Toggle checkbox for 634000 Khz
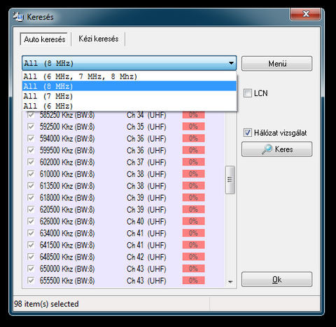This screenshot has width=336, height=327. click(x=31, y=233)
